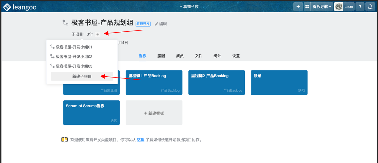378x163 pixels.
Task: Open the notifications bell icon
Action: click(x=370, y=6)
